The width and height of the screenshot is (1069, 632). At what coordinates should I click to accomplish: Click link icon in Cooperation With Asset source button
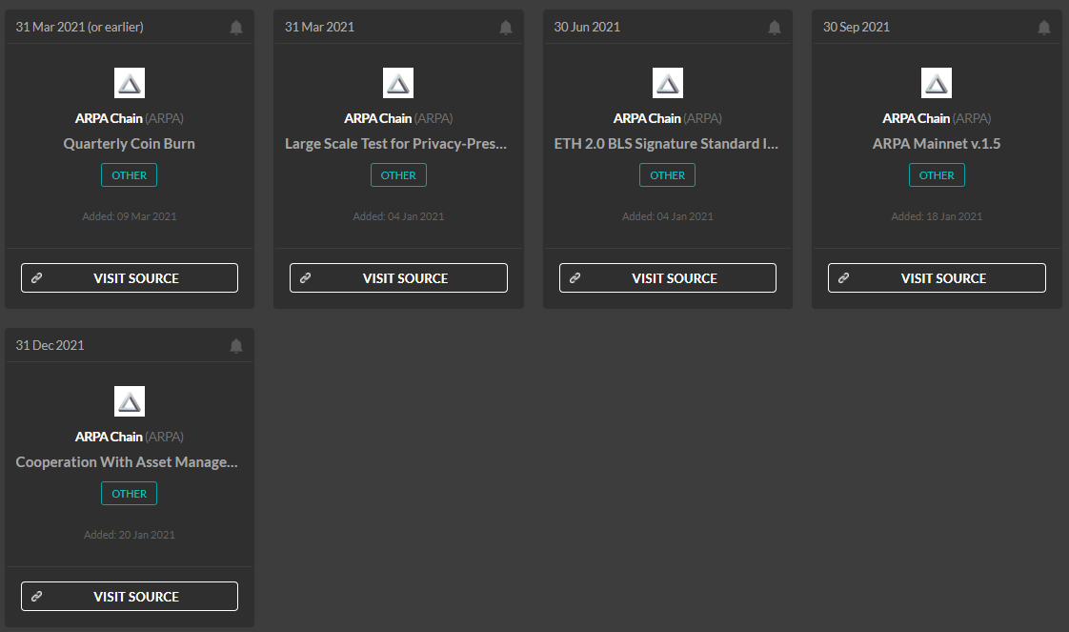(x=37, y=597)
